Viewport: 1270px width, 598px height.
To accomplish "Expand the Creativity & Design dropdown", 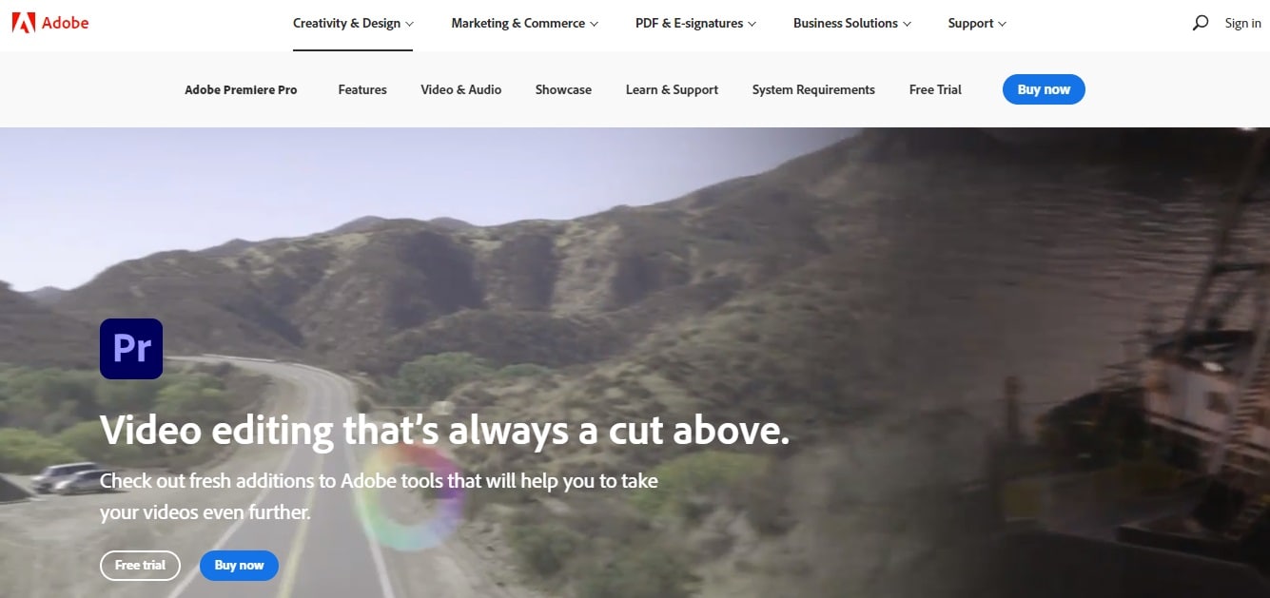I will pos(353,24).
